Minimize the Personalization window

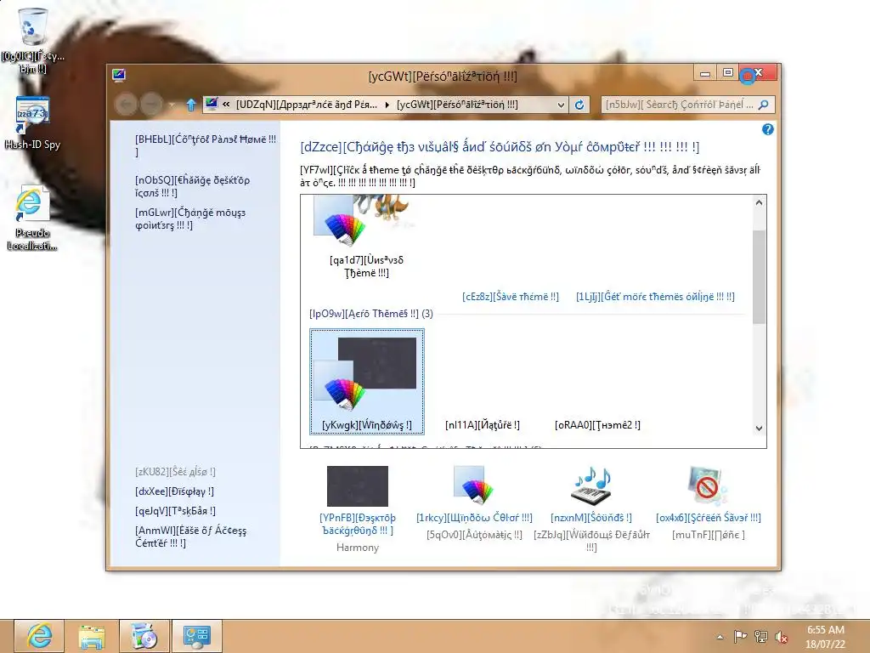click(x=704, y=73)
